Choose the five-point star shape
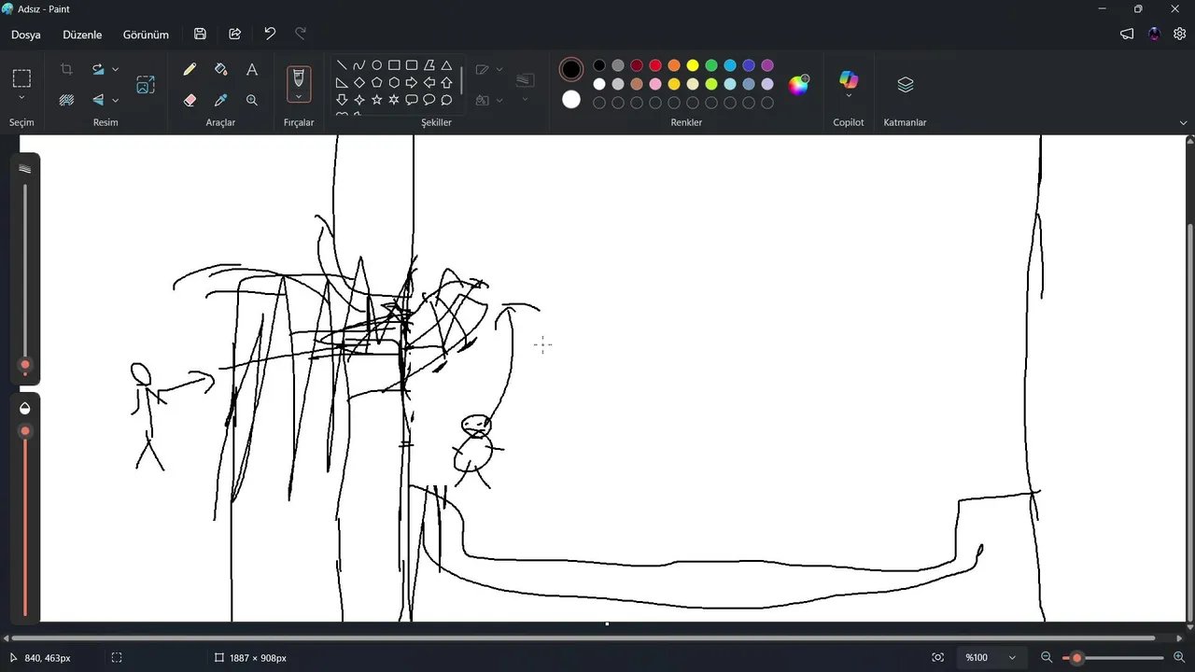Image resolution: width=1195 pixels, height=672 pixels. (x=377, y=100)
